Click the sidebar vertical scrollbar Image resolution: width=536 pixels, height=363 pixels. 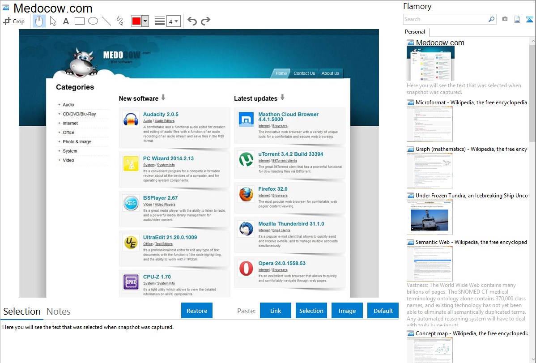[532, 92]
